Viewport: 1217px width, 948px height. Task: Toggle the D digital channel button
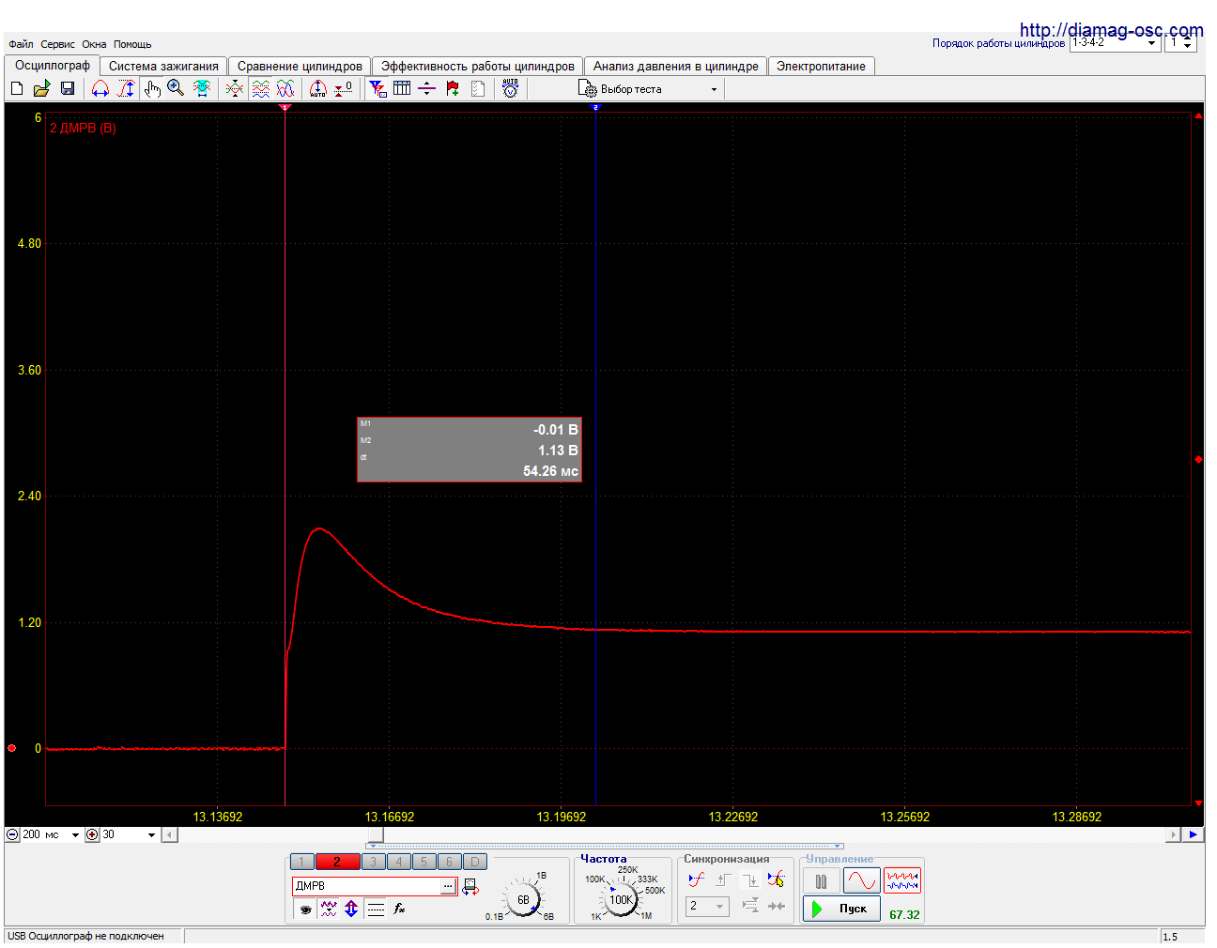[x=475, y=862]
